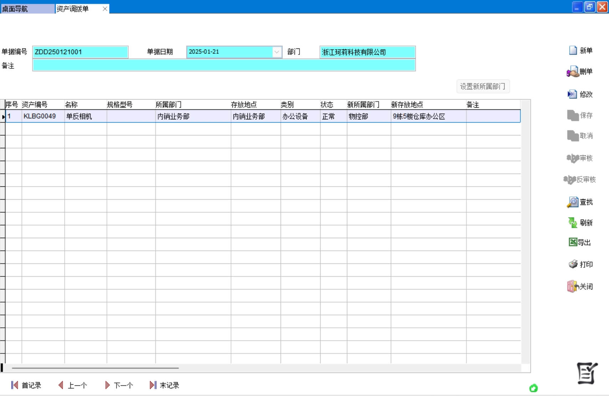Click the 备注 remarks input field

224,66
